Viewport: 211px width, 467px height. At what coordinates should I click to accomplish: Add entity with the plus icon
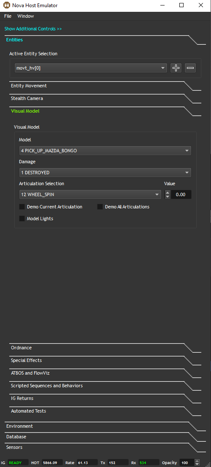click(176, 68)
